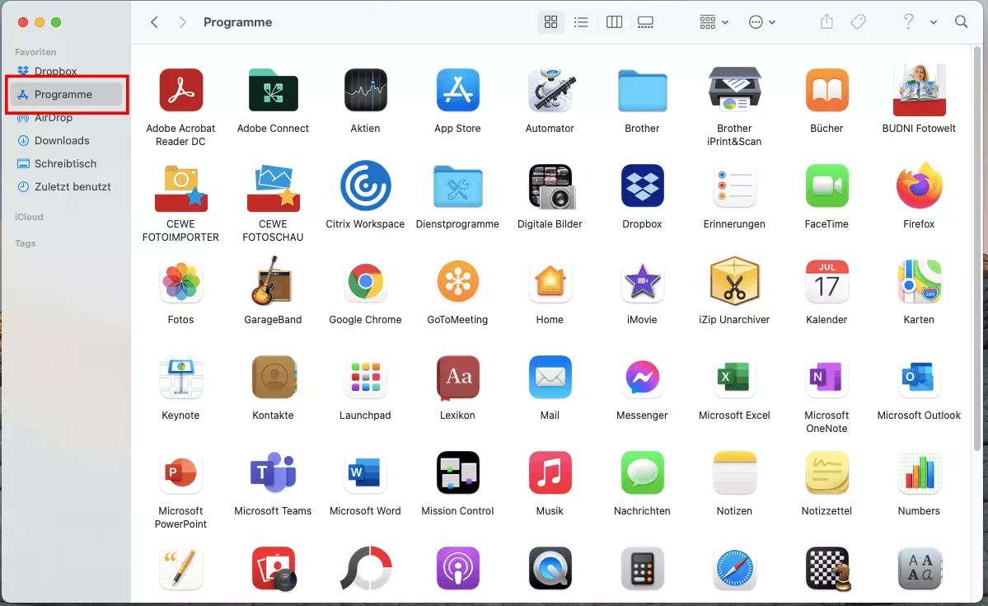
Task: Select Microsoft PowerPoint app
Action: 180,473
